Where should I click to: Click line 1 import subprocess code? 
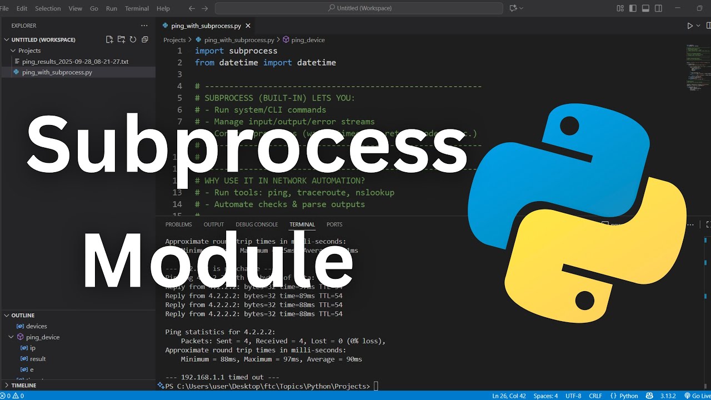pyautogui.click(x=236, y=51)
